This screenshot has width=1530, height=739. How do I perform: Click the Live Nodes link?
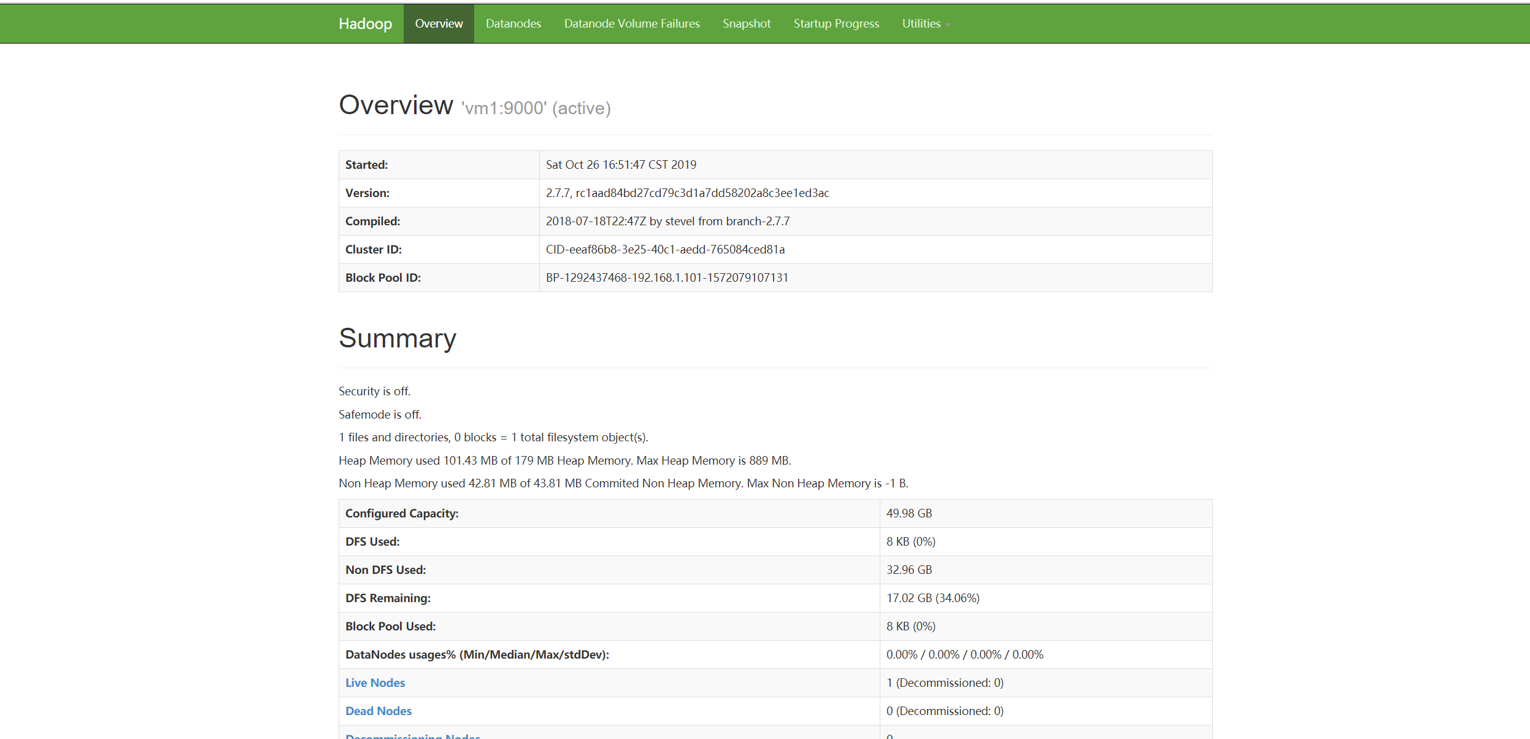[375, 683]
